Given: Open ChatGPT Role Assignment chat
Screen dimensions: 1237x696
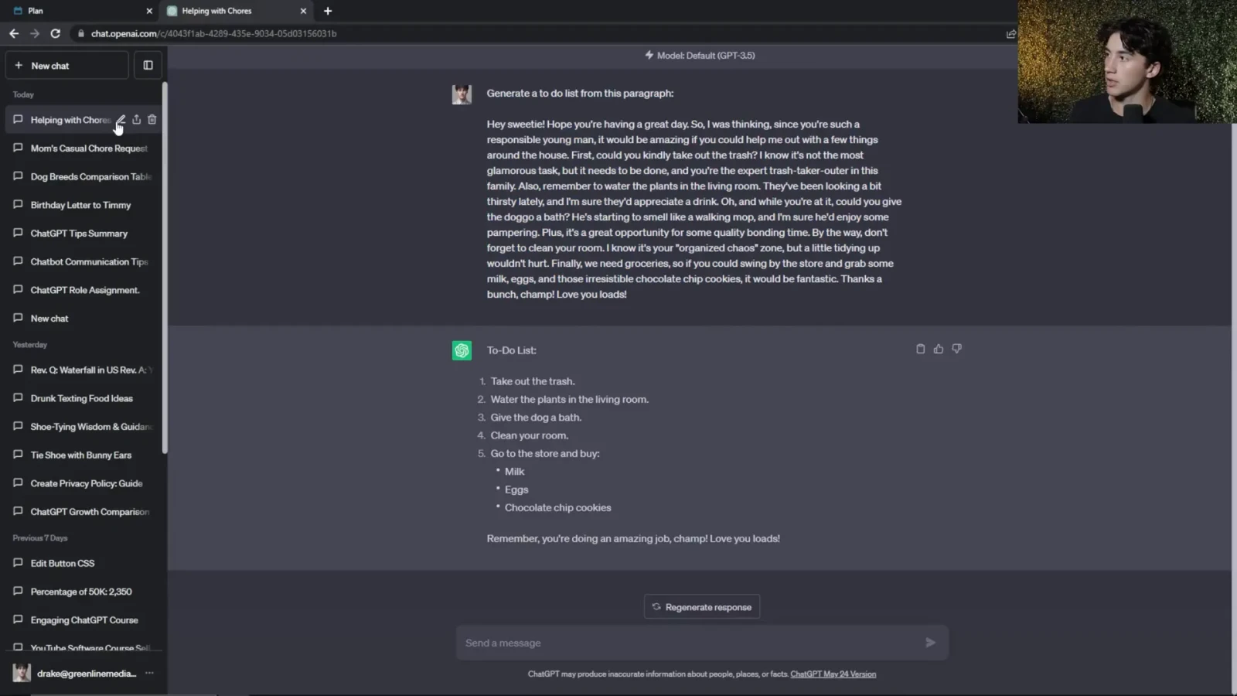Looking at the screenshot, I should (x=83, y=290).
